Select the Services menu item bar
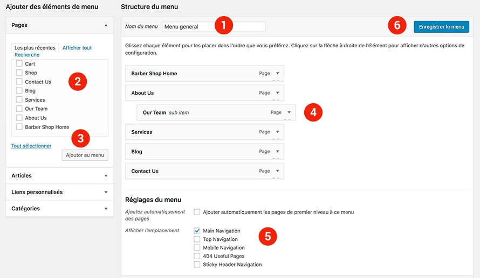Image resolution: width=480 pixels, height=278 pixels. point(204,132)
